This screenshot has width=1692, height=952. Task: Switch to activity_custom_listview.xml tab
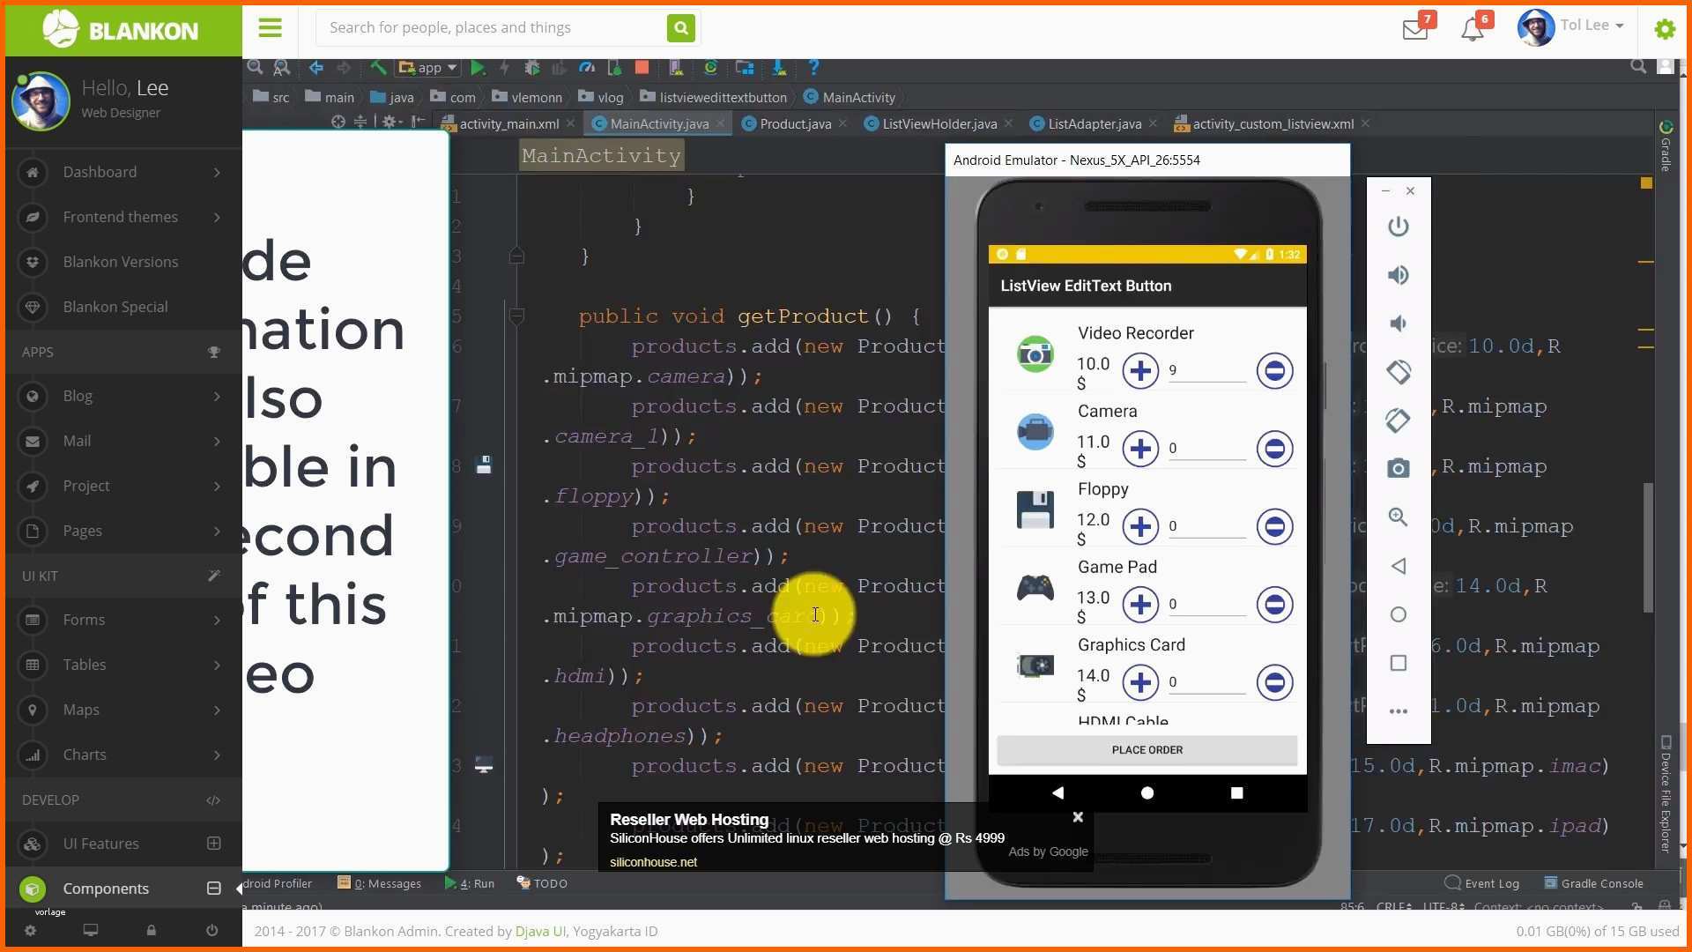[x=1273, y=124]
